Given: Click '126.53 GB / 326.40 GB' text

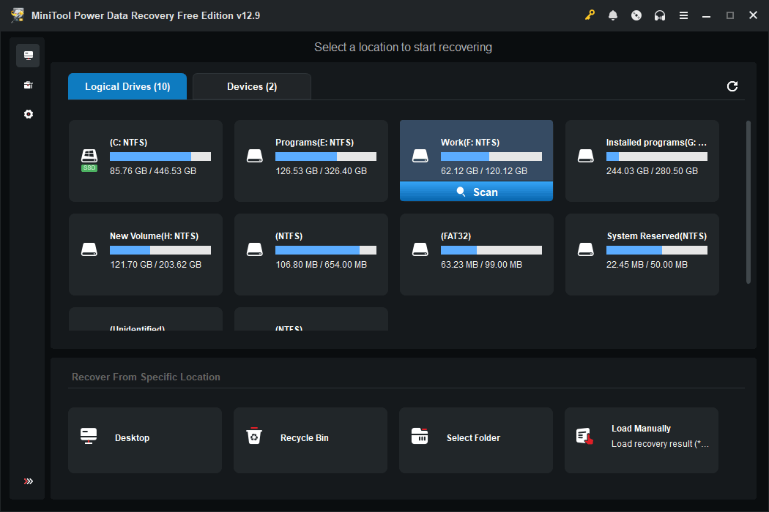Looking at the screenshot, I should (322, 171).
